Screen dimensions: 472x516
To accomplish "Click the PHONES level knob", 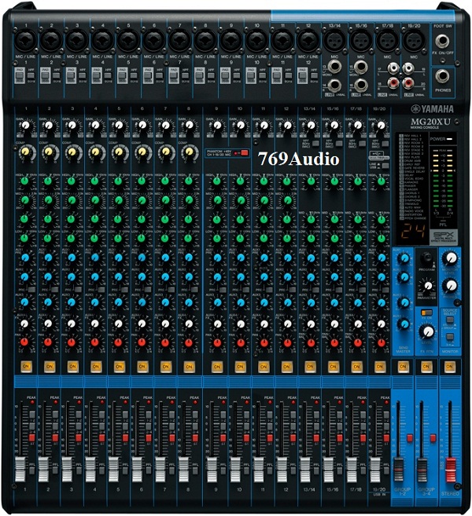I will [451, 286].
